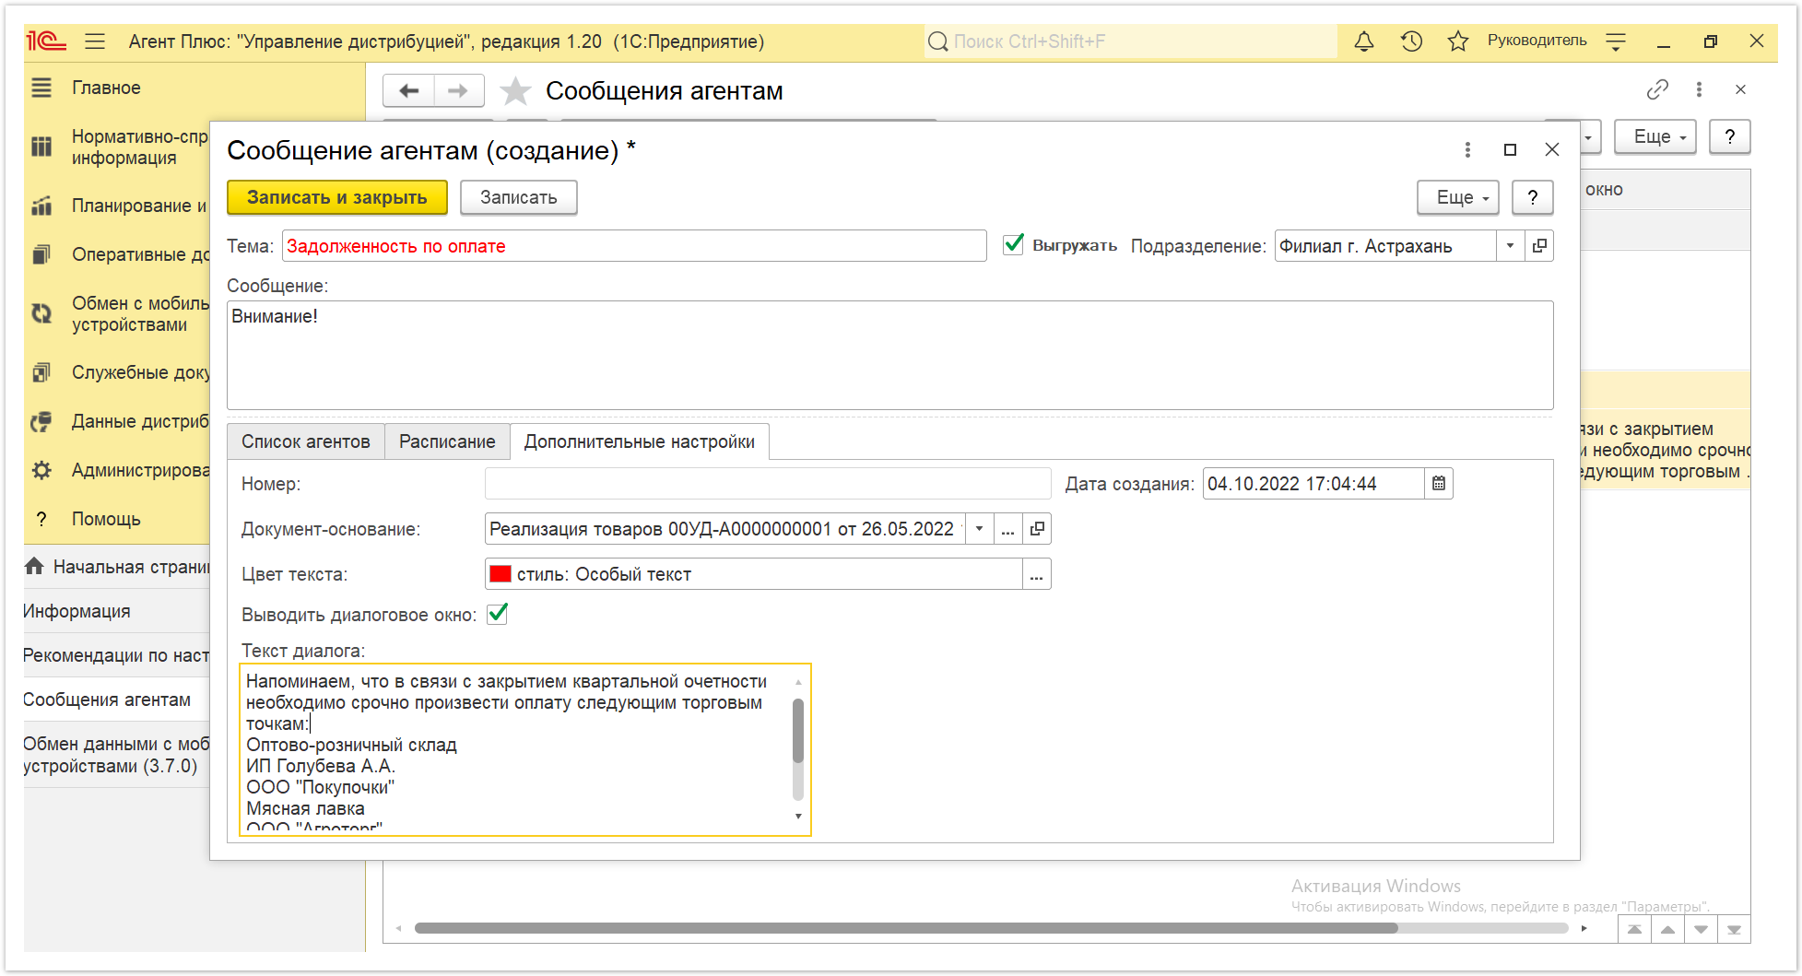The width and height of the screenshot is (1802, 976).
Task: Open Администрирование gear icon in sidebar
Action: tap(41, 470)
